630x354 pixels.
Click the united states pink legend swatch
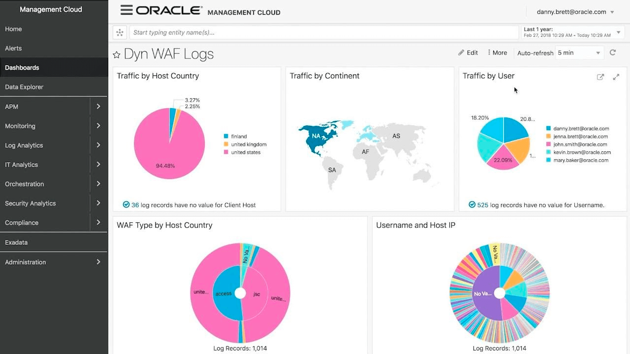226,152
